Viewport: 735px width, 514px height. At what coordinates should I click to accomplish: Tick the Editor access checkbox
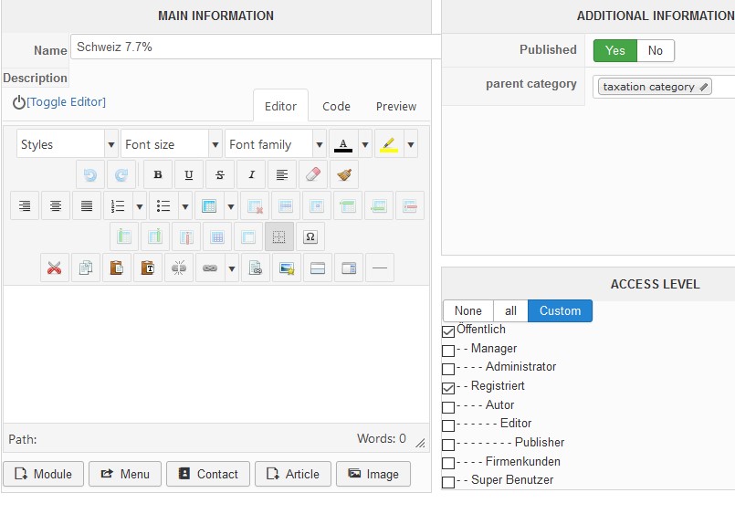pos(448,425)
